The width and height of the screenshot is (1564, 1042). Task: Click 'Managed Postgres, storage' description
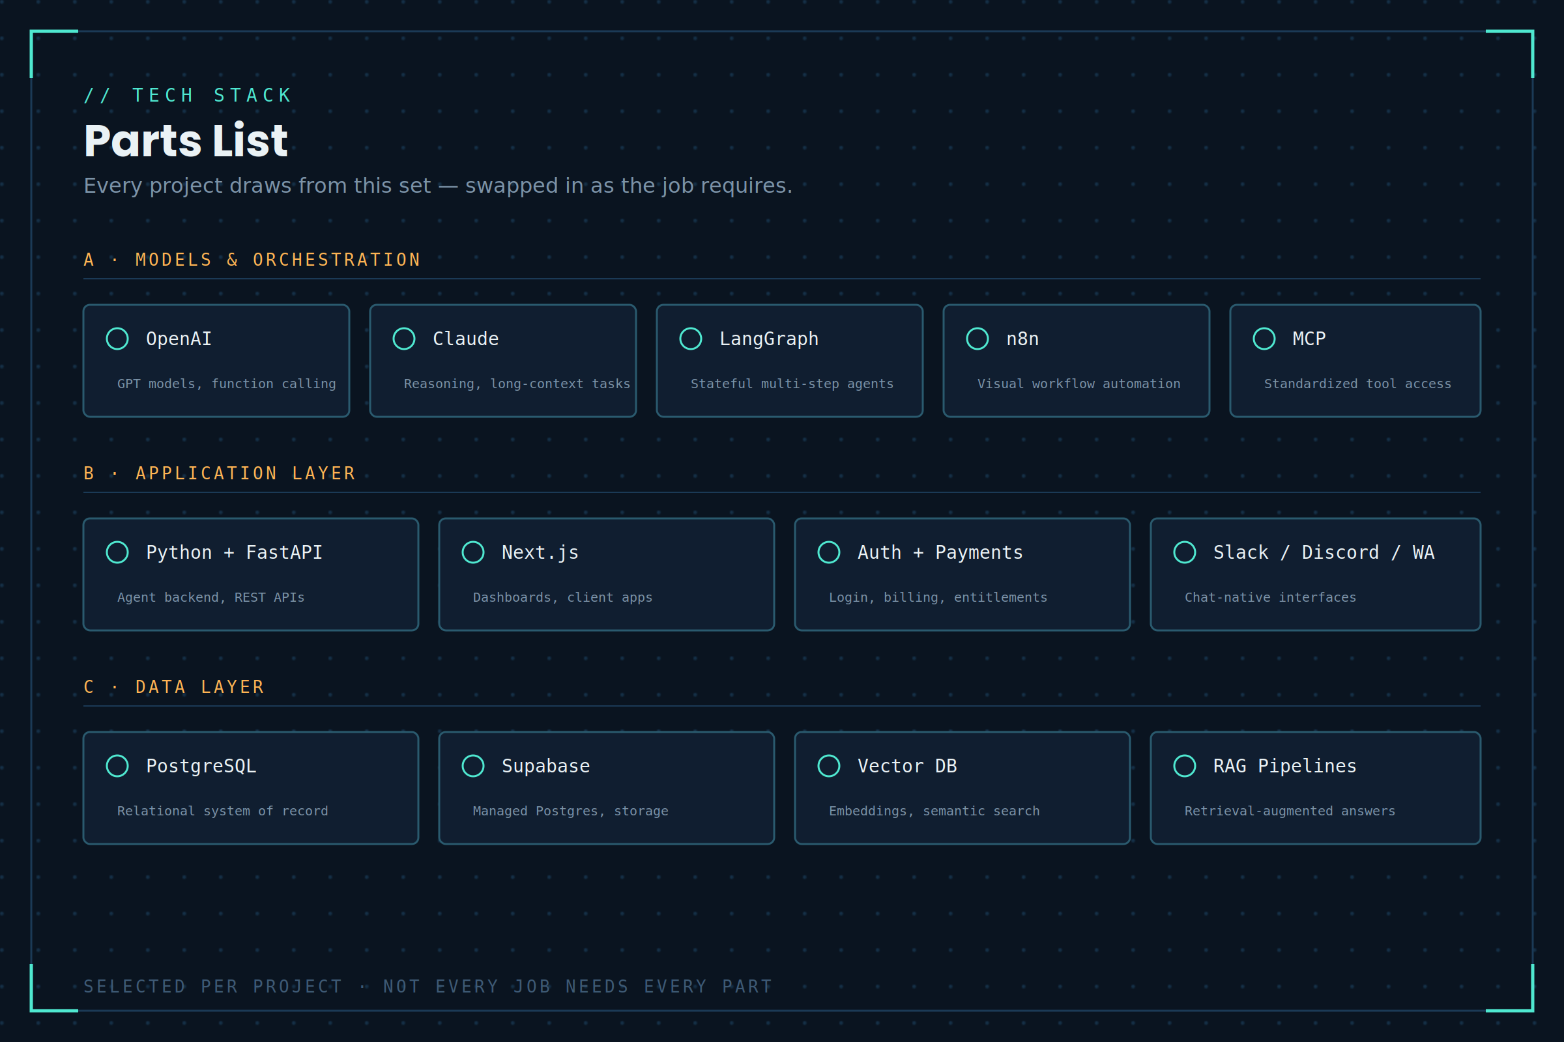coord(571,811)
